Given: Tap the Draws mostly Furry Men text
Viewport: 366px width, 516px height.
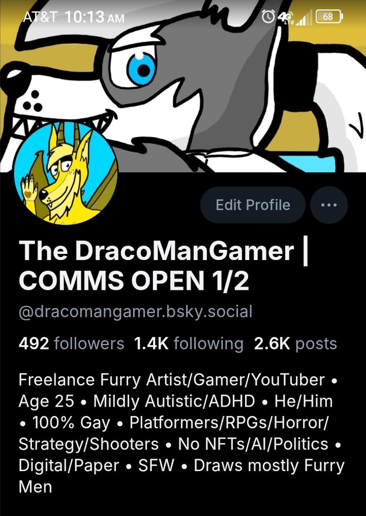Looking at the screenshot, I should 182,476.
